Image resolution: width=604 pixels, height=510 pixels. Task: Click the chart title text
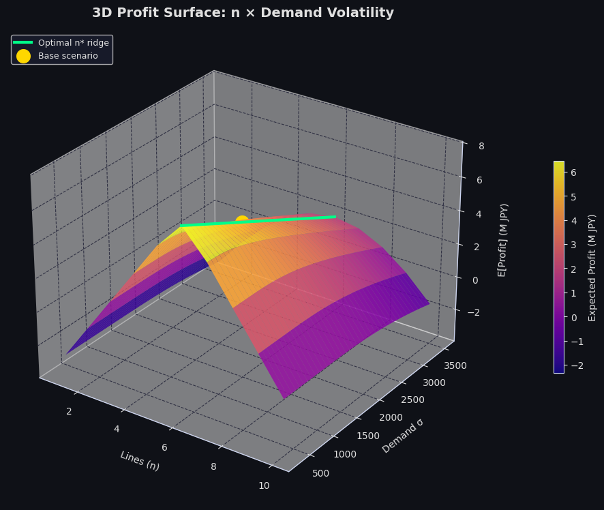[243, 13]
